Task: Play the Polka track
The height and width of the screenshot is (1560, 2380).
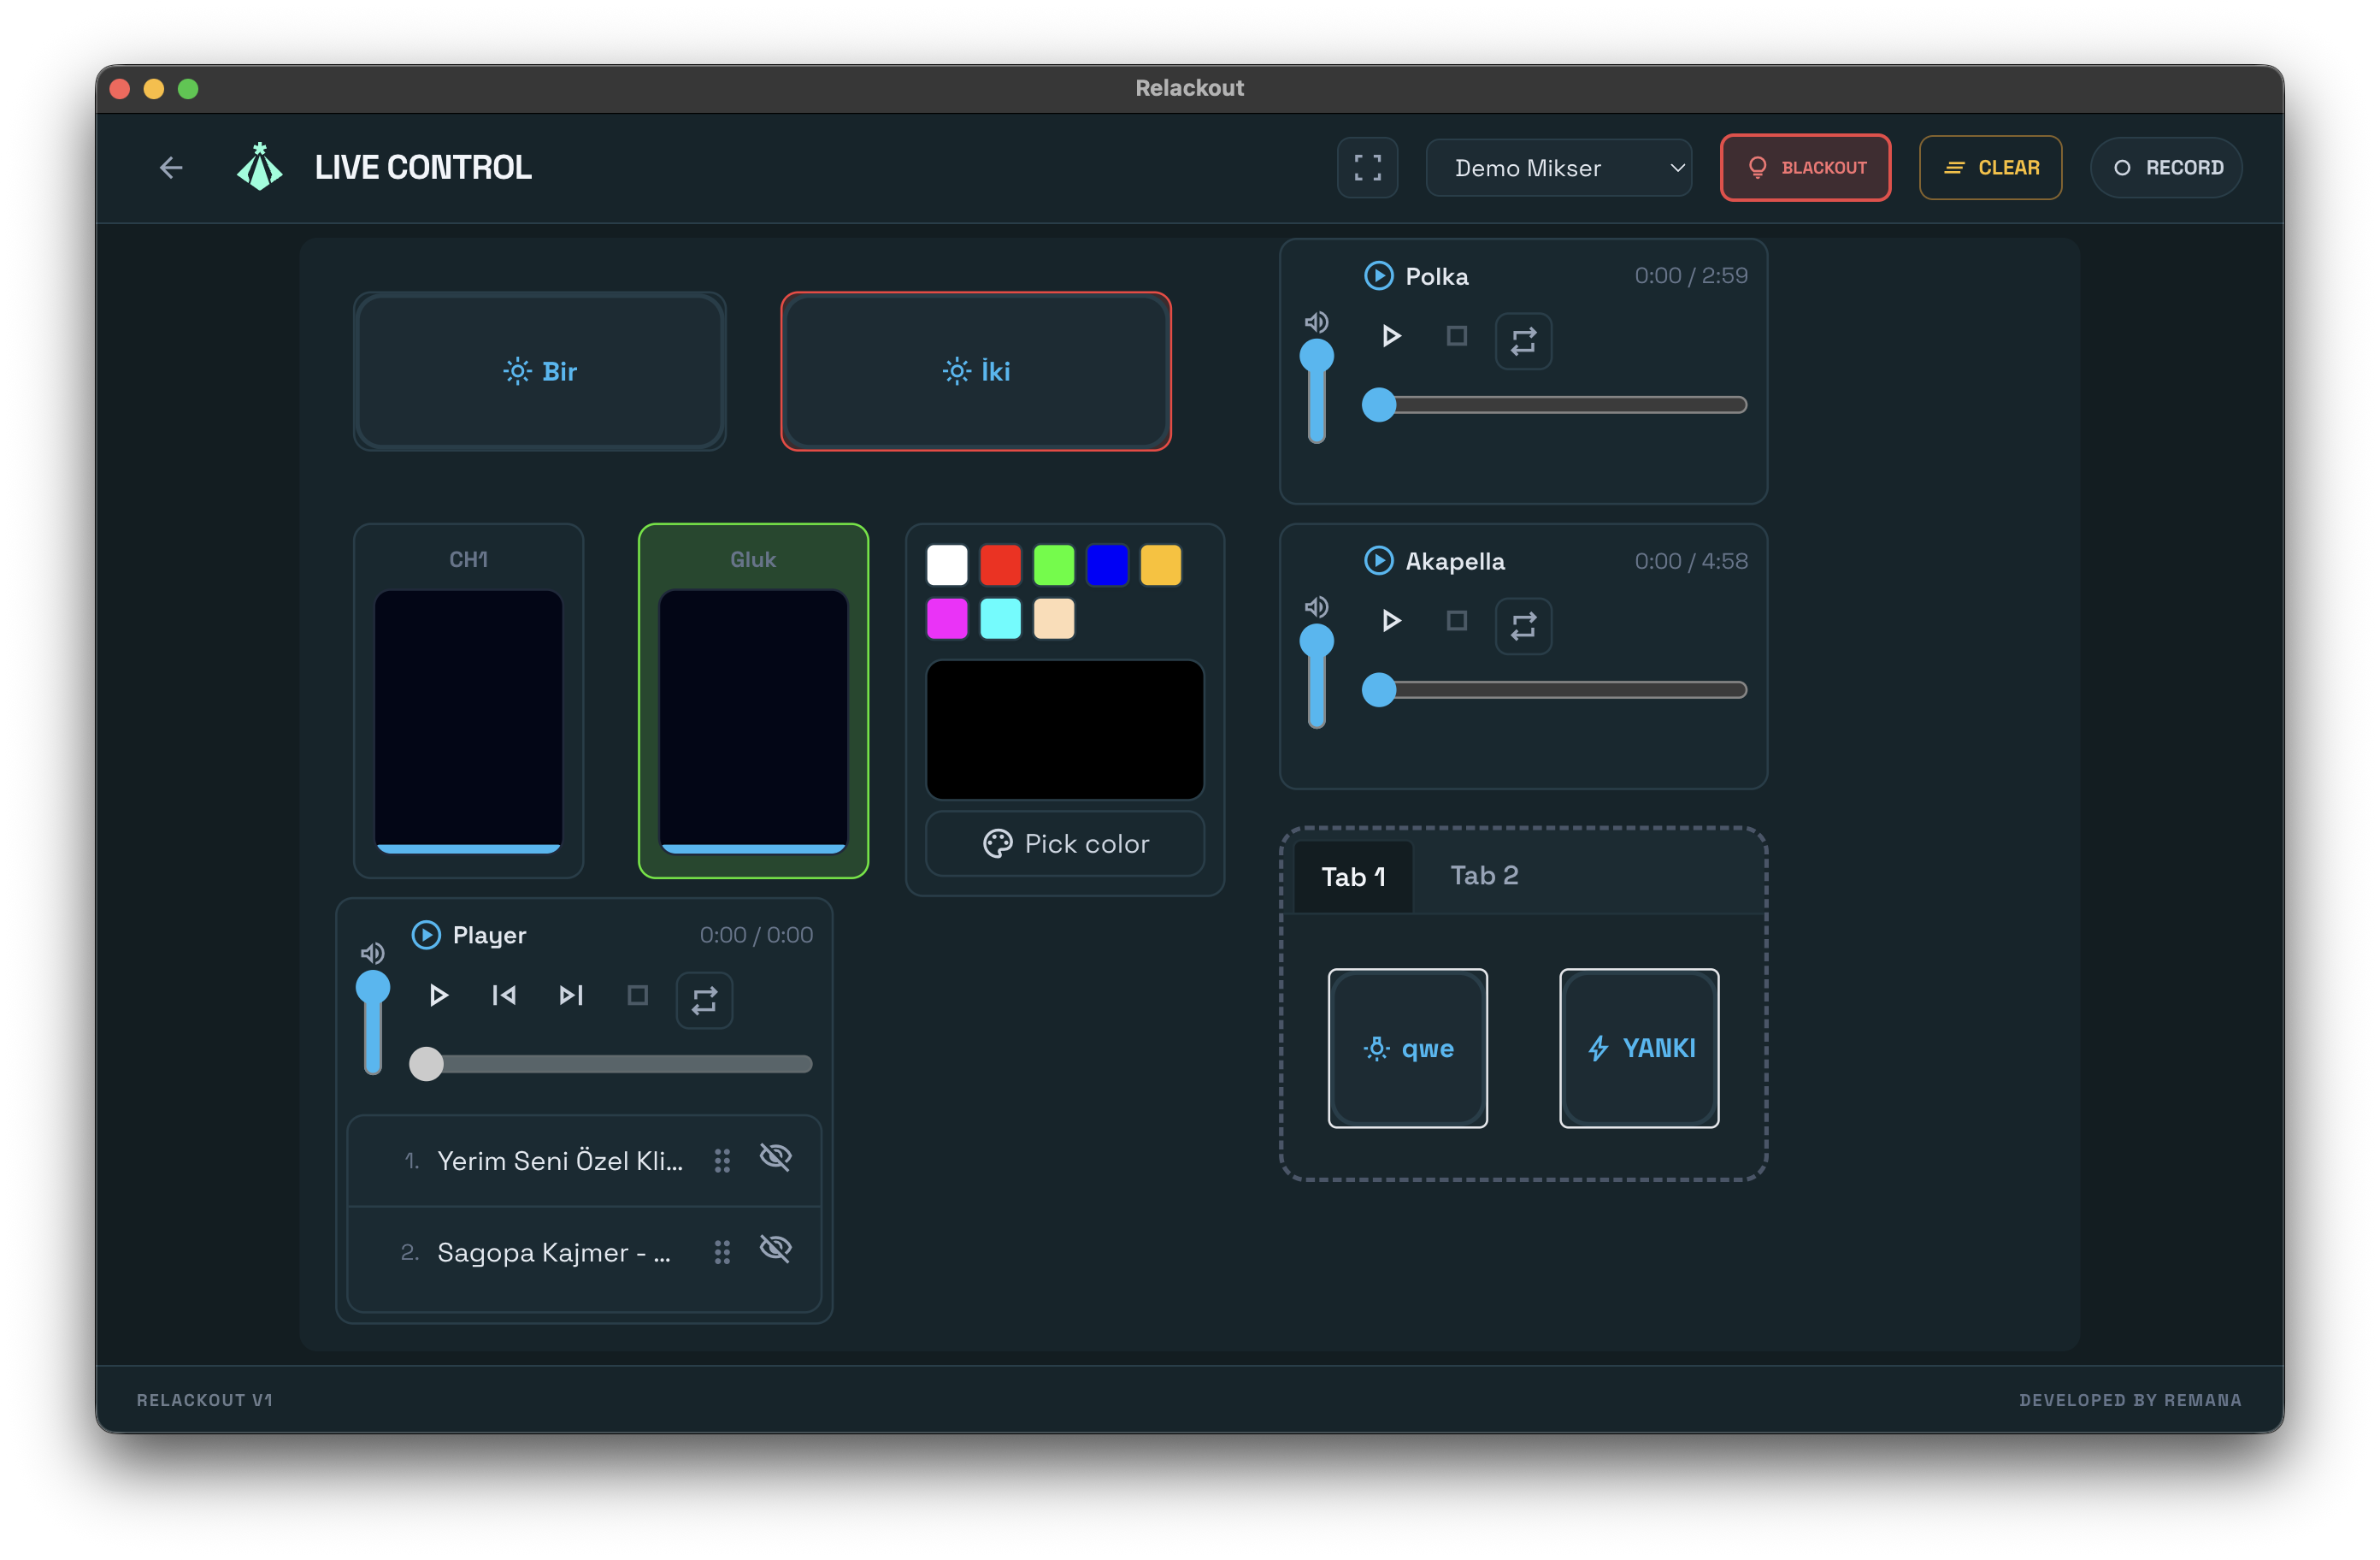Action: click(1390, 336)
